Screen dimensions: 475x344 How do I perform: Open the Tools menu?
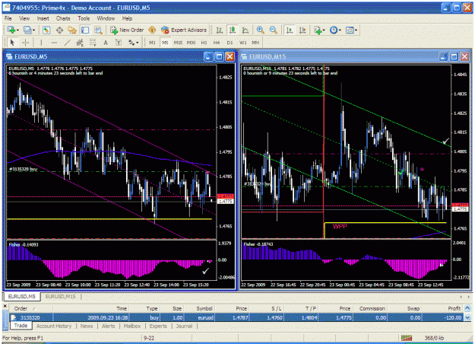pyautogui.click(x=84, y=18)
